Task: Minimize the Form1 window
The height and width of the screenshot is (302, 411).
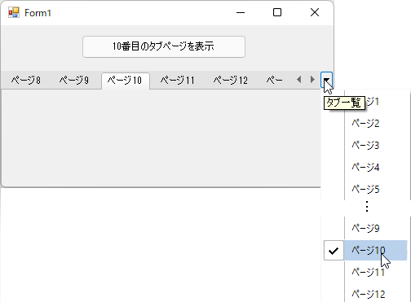Action: coord(241,12)
